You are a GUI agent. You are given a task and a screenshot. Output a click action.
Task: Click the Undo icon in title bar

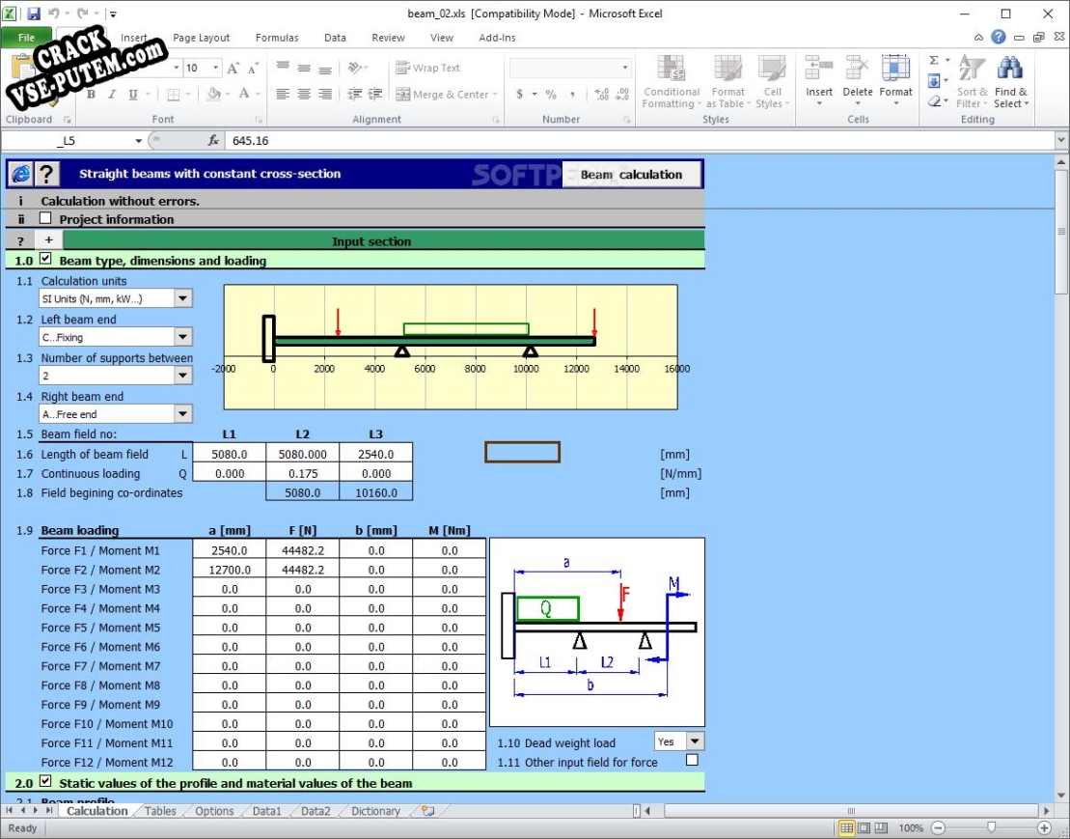pos(54,13)
